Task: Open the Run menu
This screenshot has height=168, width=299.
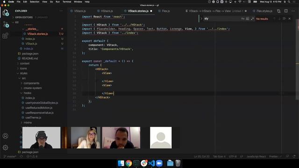Action: pyautogui.click(x=57, y=2)
